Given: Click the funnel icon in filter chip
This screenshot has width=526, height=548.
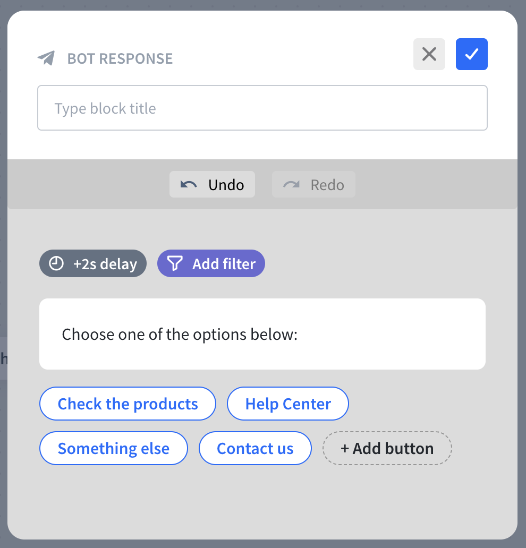Looking at the screenshot, I should coord(175,263).
